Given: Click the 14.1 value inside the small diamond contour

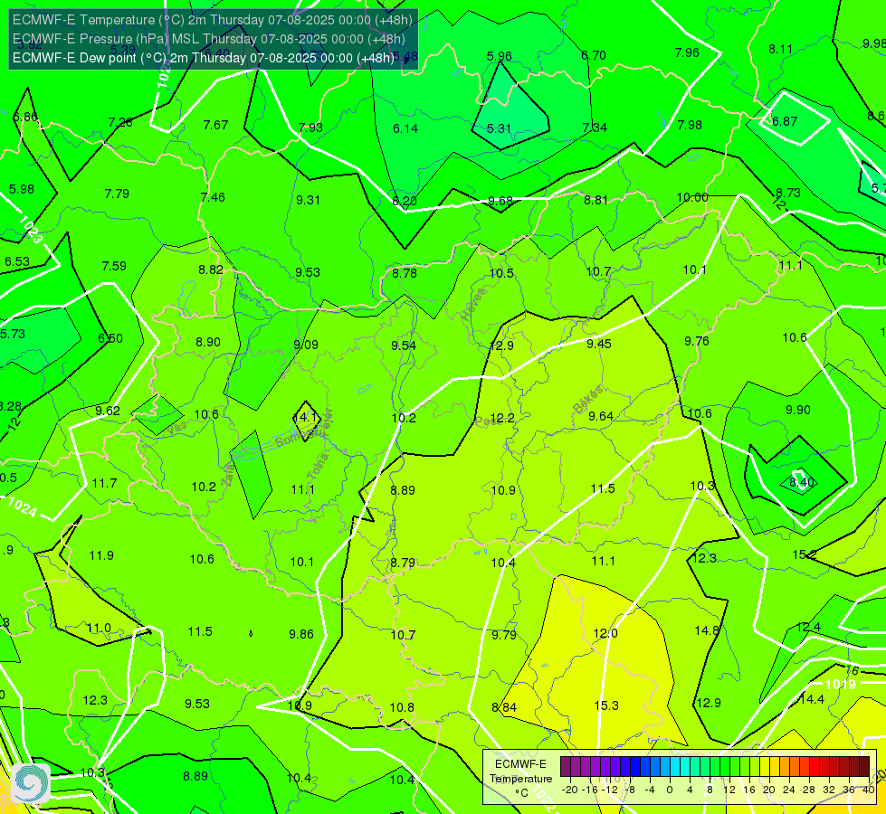Looking at the screenshot, I should pyautogui.click(x=306, y=418).
